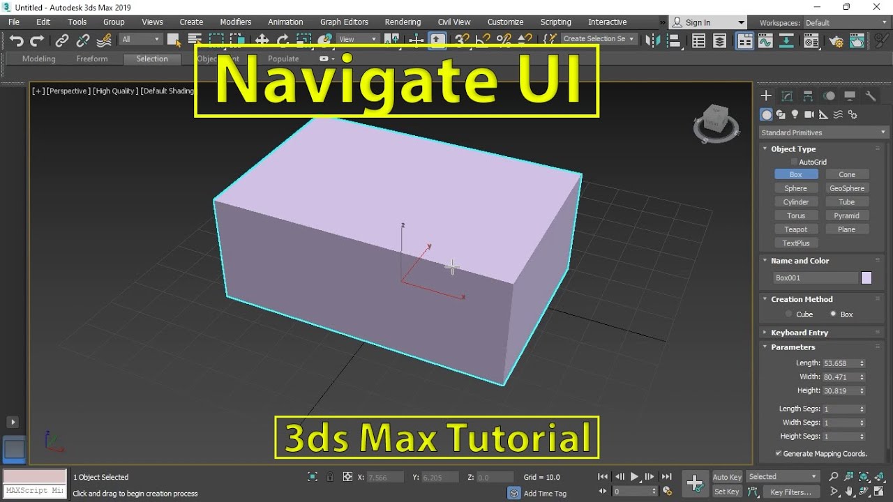Open the Rendering menu
Screen dimensions: 893x502
(x=403, y=22)
